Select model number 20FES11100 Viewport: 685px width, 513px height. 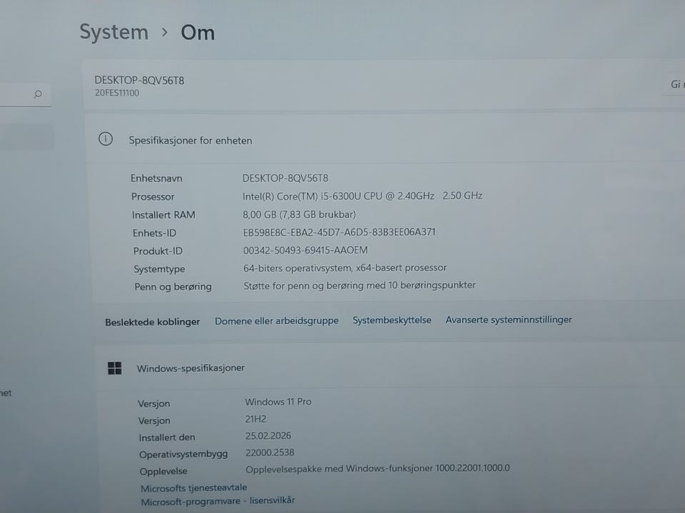click(116, 93)
